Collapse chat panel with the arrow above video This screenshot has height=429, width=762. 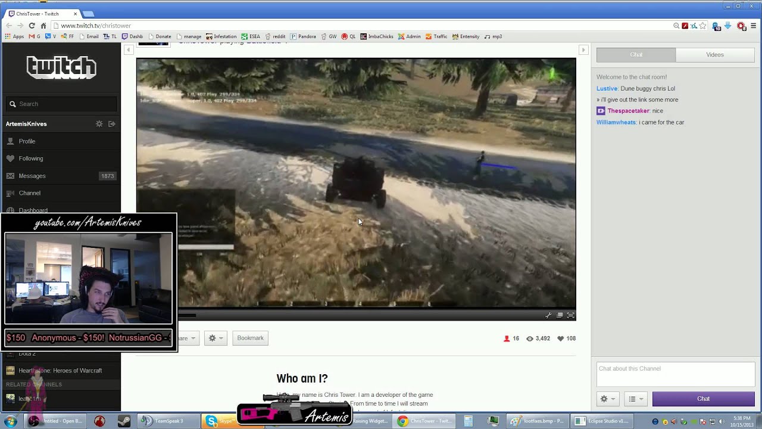[x=583, y=50]
